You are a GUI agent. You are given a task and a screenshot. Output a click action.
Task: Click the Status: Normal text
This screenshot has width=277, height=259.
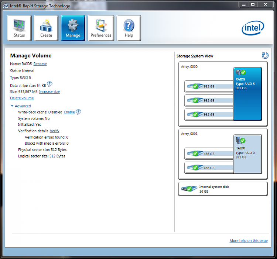22,71
